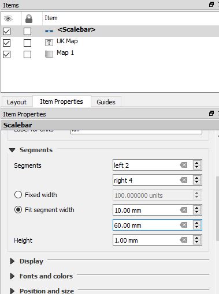Viewport: 219px width, 294px height.
Task: Undock the Items panel
Action: click(211, 5)
